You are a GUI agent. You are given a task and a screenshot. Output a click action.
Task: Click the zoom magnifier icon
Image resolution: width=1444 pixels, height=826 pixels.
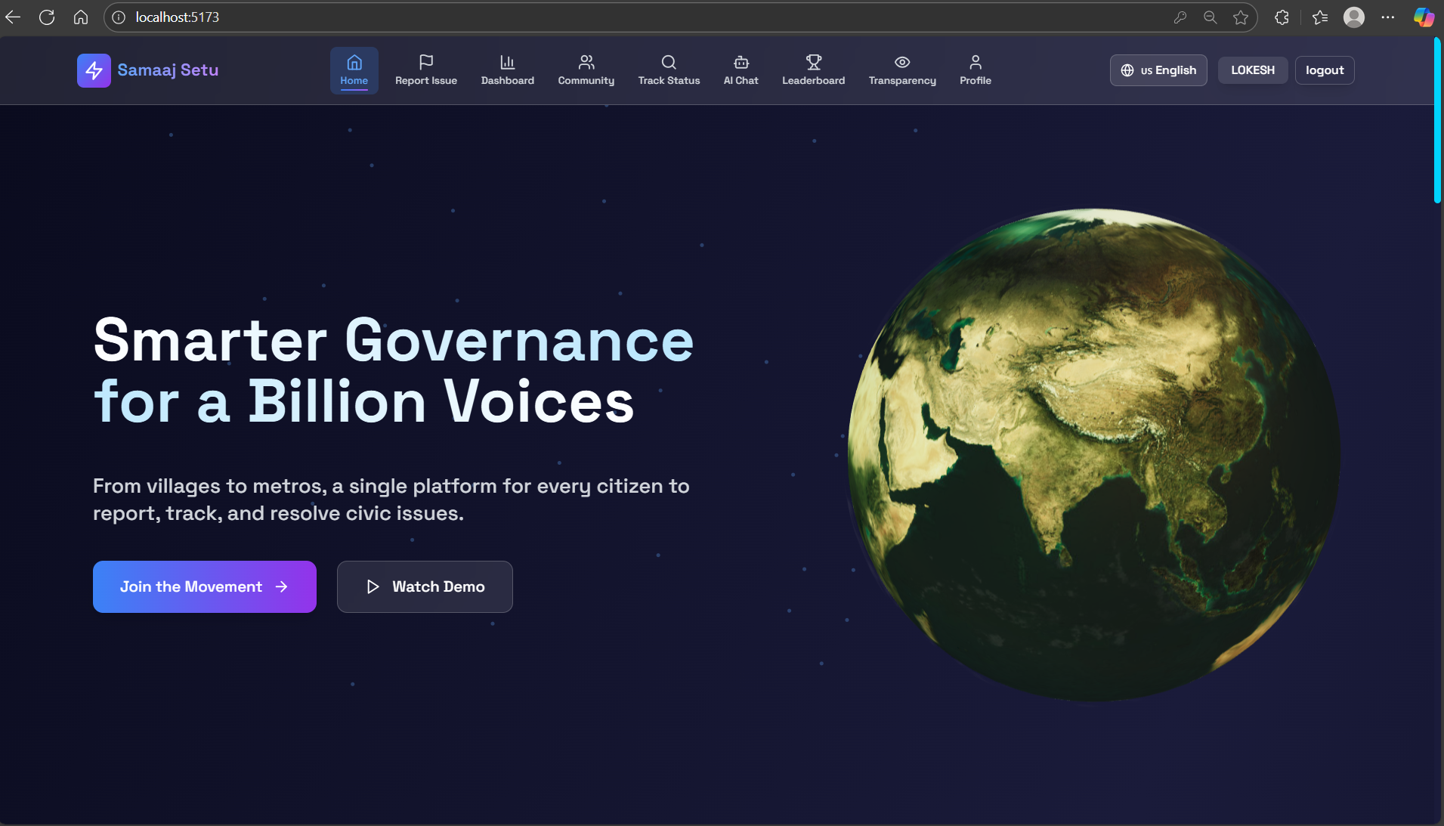tap(1210, 17)
